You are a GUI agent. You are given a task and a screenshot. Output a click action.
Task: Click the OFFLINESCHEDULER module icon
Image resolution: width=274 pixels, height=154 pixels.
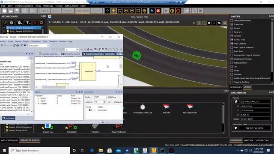[143, 107]
